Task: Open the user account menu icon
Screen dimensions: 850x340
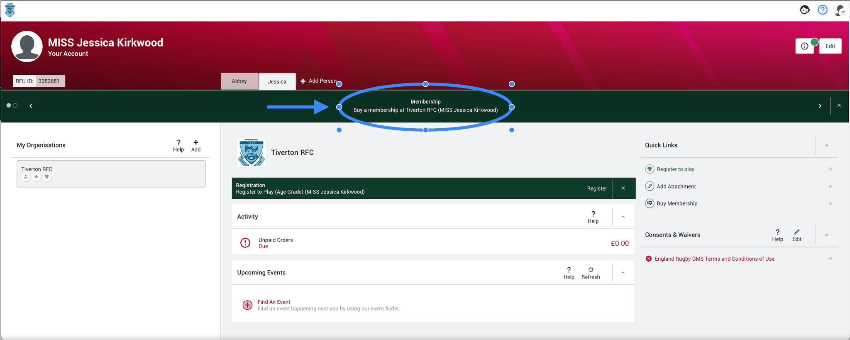Action: (840, 10)
